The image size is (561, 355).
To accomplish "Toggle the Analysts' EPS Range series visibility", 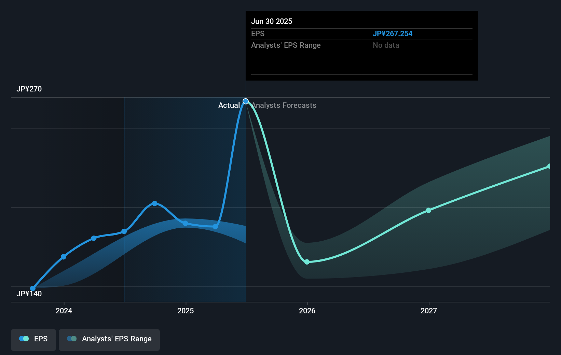I will (109, 339).
